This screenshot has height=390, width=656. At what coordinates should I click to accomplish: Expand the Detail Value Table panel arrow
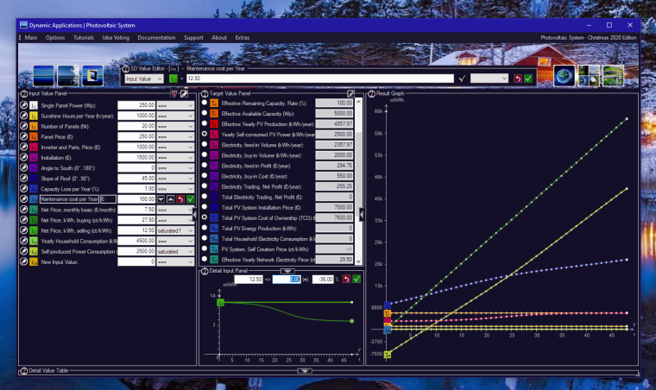coord(304,370)
